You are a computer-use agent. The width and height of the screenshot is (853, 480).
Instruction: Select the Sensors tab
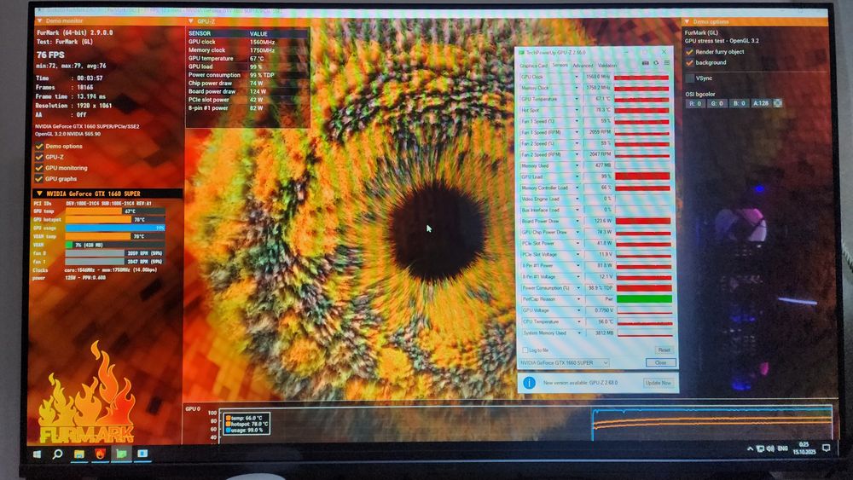click(x=560, y=66)
